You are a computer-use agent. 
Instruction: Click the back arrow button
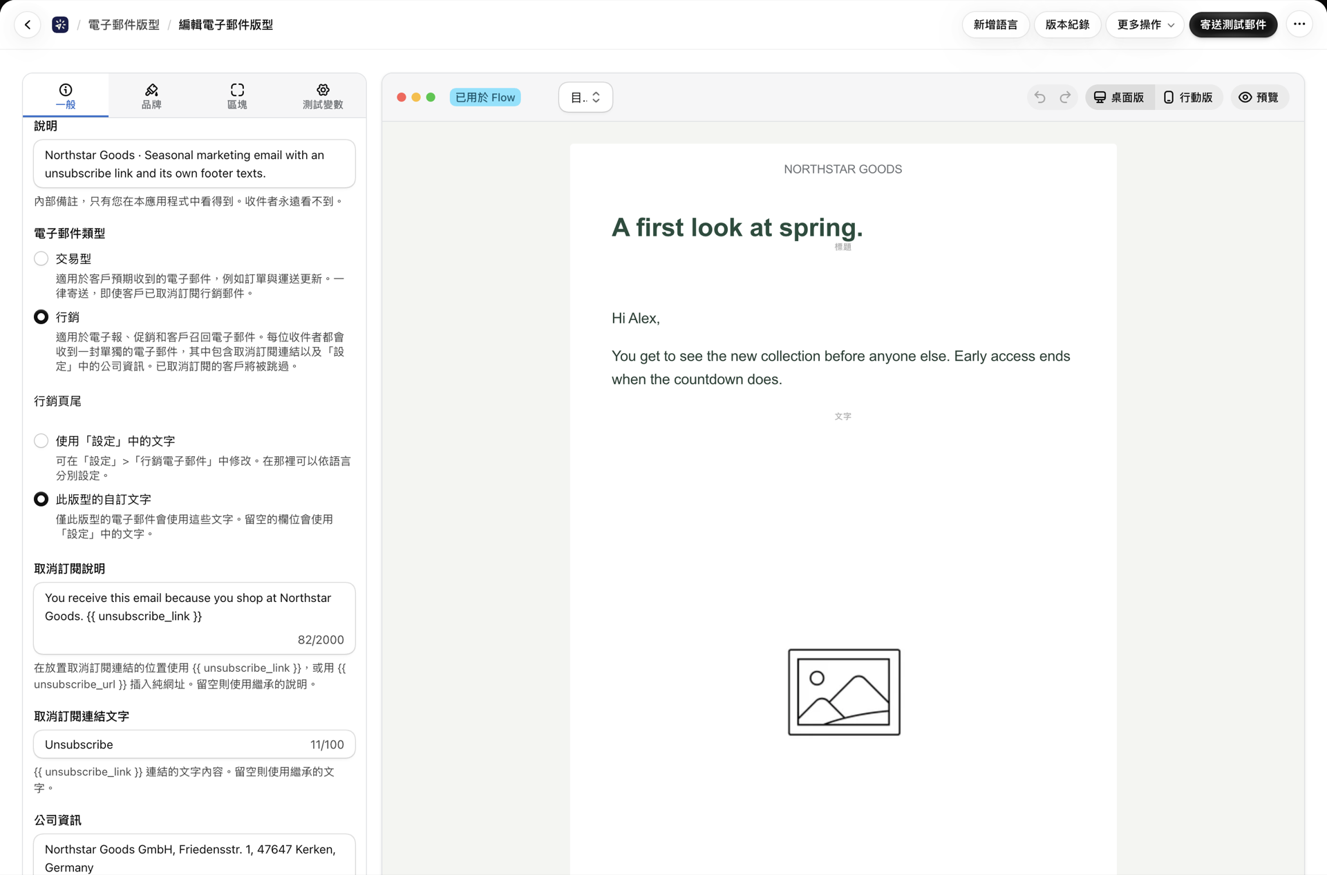(28, 25)
